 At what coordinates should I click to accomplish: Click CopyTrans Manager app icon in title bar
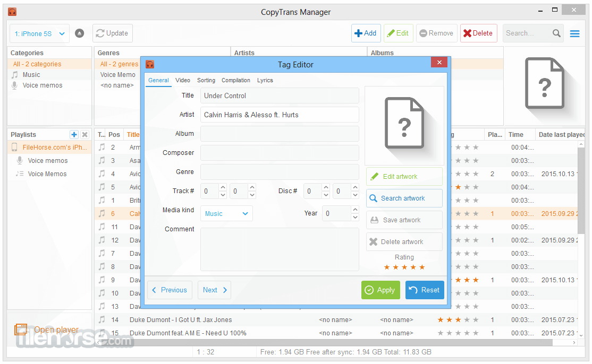12,12
